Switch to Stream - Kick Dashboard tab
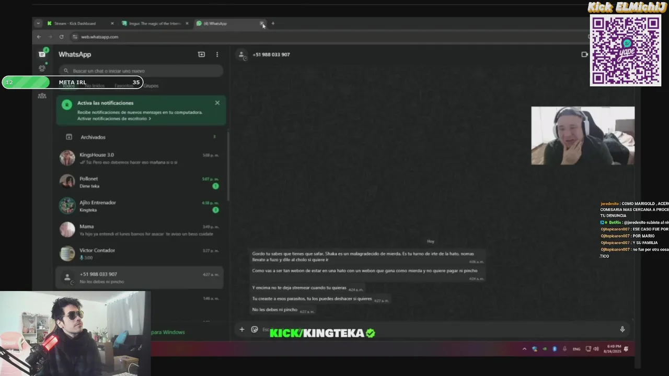 click(79, 23)
